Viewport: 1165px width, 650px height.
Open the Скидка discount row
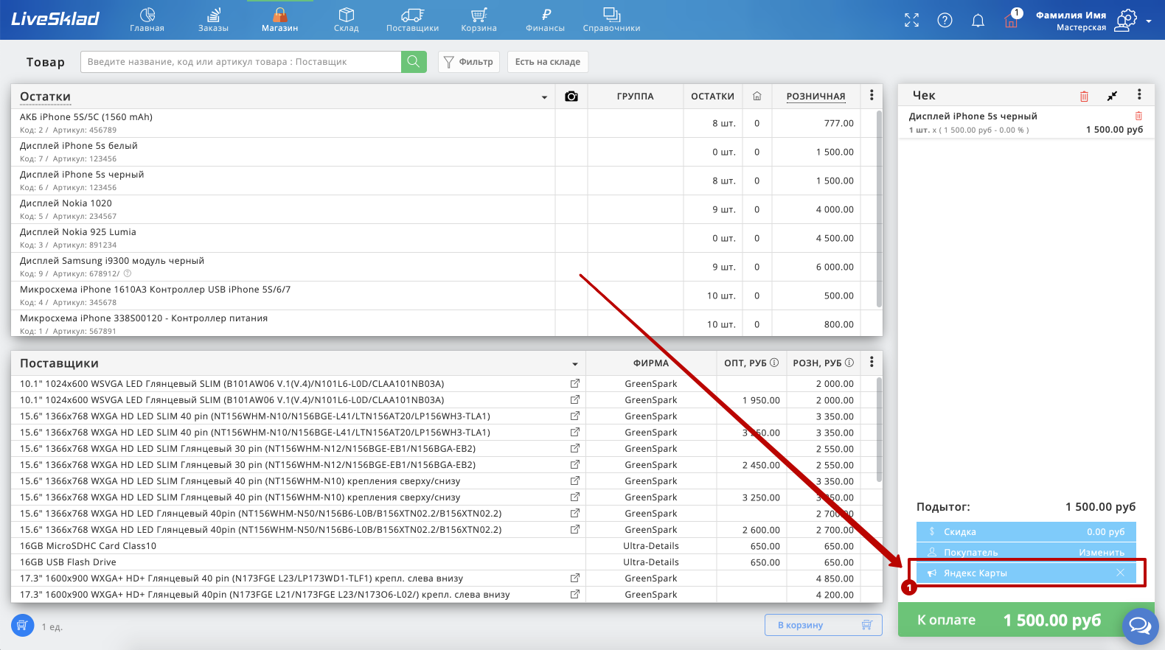tap(1026, 531)
